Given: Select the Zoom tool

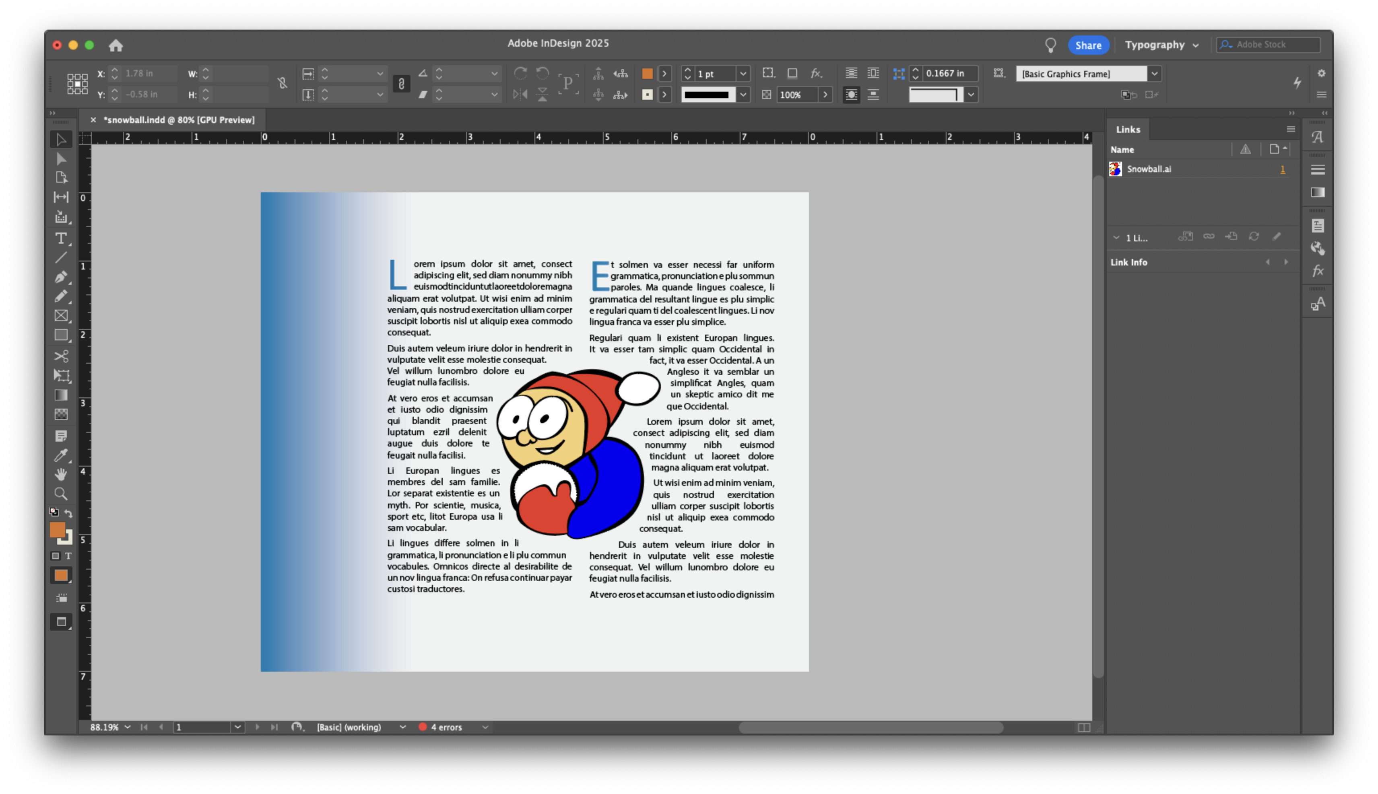Looking at the screenshot, I should 60,494.
